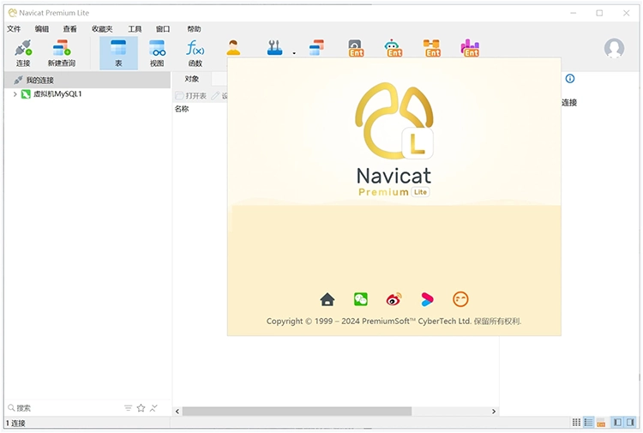Switch to 视图 (View) objects
The image size is (643, 433).
pos(157,52)
